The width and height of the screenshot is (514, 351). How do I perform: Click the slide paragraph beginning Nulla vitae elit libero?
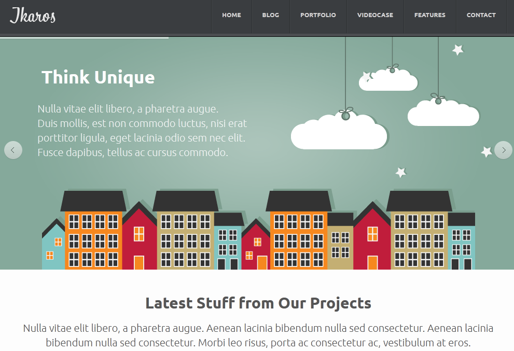click(x=142, y=131)
